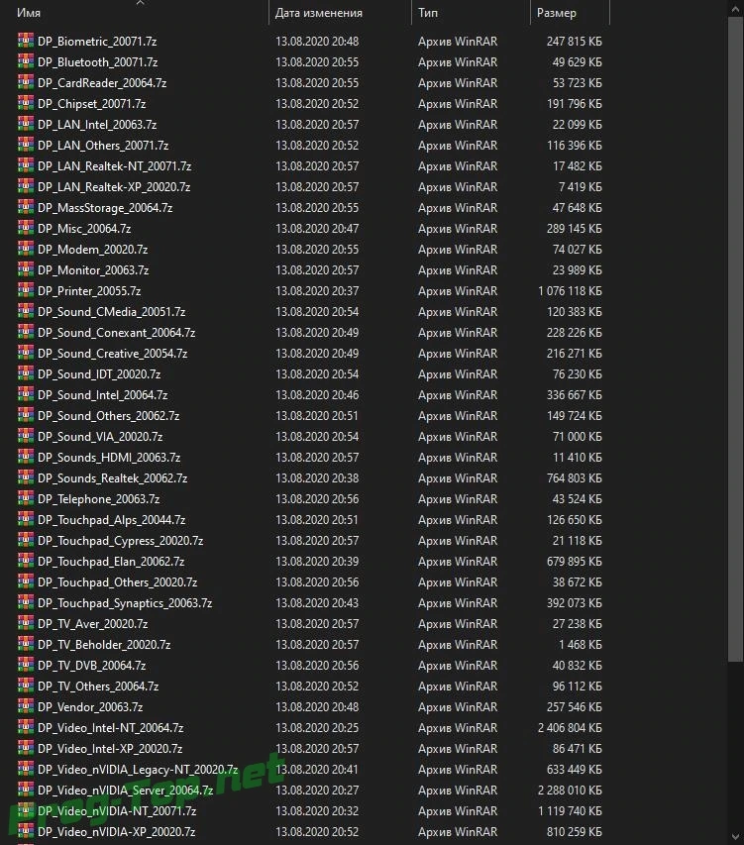Select file name DP_Touchpad_Cypress_20020.7z
744x845 pixels.
point(120,541)
